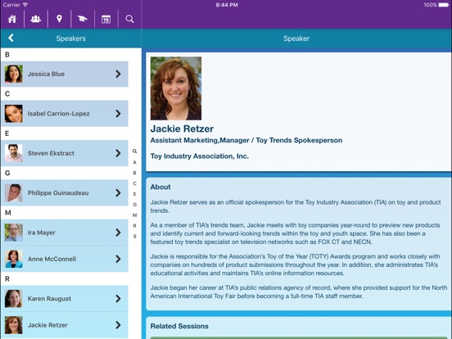Viewport: 452px width, 339px height.
Task: Open Jessica Blue's chevron arrow
Action: tap(118, 74)
